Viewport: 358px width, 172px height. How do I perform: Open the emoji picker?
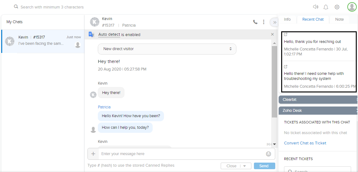click(268, 154)
